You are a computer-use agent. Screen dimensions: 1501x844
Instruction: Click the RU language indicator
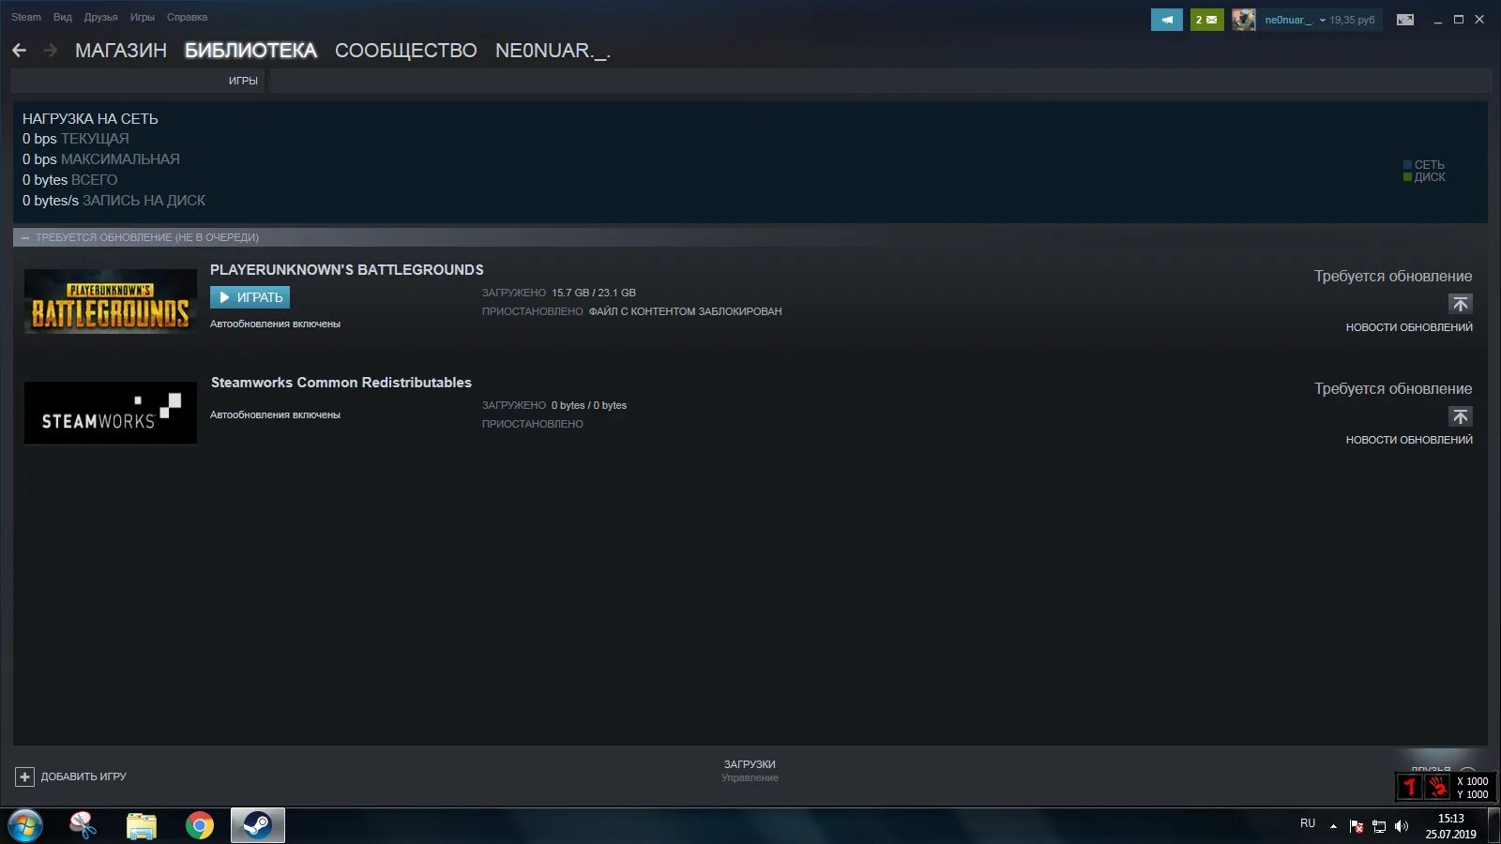[1308, 823]
